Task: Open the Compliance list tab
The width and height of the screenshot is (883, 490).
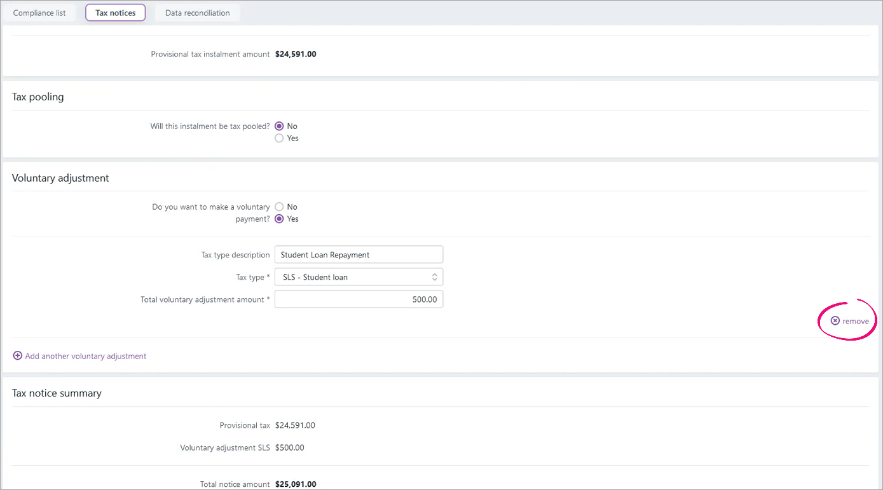Action: [39, 13]
